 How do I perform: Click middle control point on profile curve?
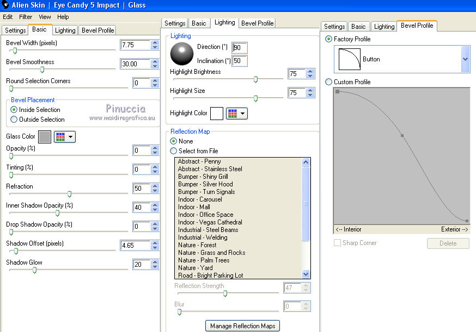402,135
